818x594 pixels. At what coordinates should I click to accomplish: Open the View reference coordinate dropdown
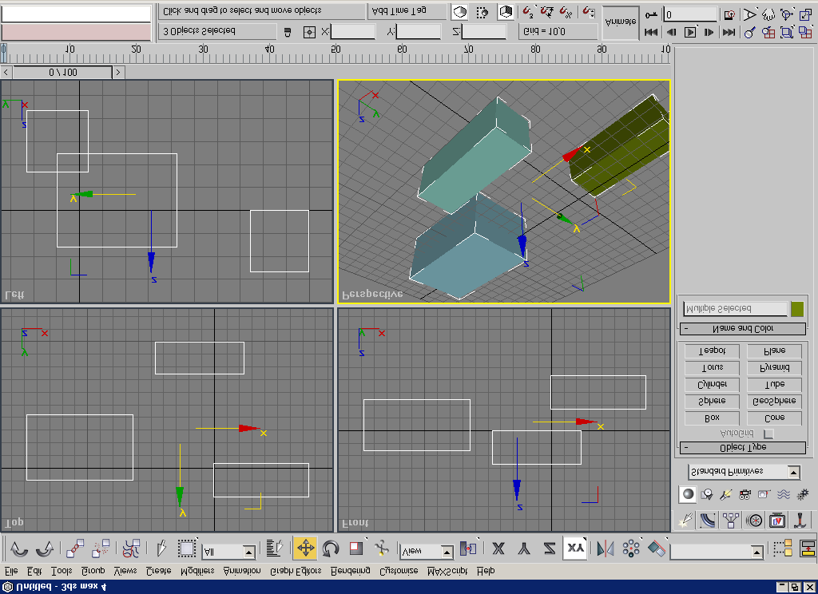[x=427, y=551]
